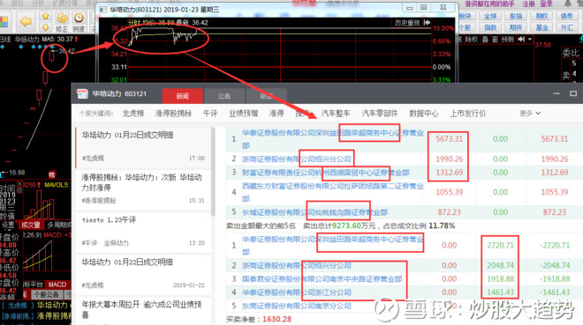583x325 pixels.
Task: Click the yellow up arrow toolbar icon
Action: click(45, 17)
